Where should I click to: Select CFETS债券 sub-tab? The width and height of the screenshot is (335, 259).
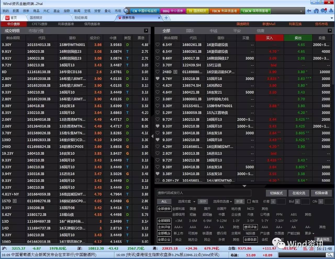pos(40,24)
